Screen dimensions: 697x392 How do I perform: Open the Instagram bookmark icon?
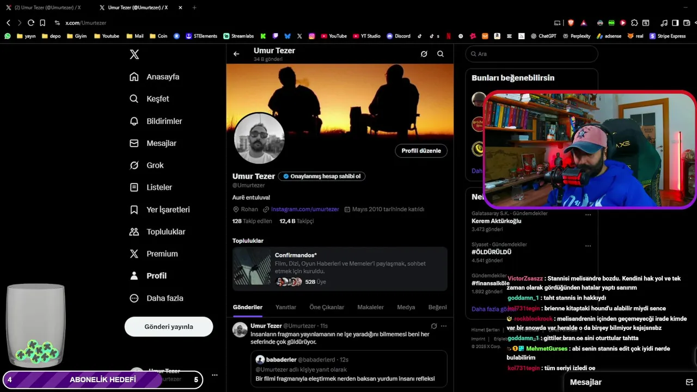coord(312,36)
